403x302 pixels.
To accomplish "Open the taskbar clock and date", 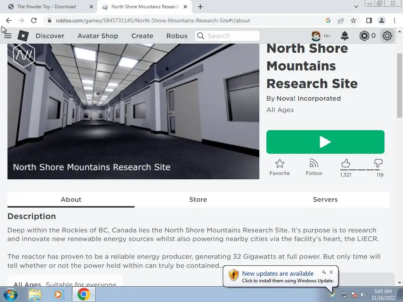I will tap(383, 295).
